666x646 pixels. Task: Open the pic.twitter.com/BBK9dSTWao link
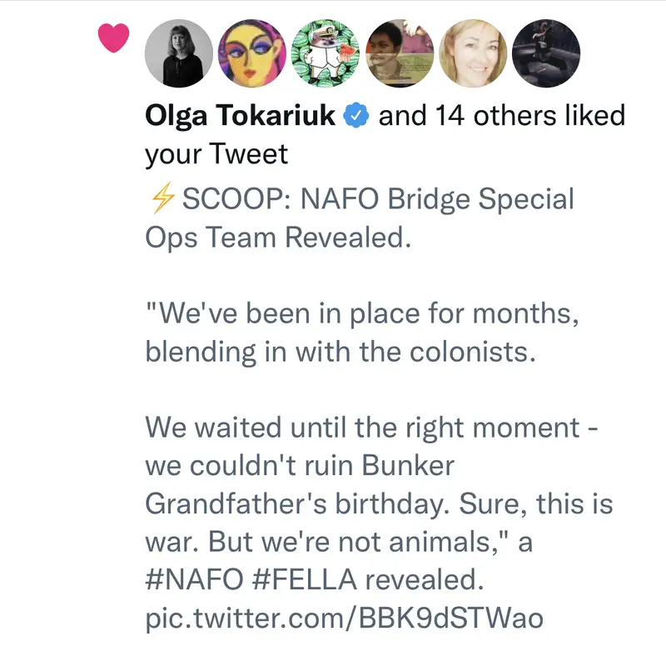click(344, 618)
